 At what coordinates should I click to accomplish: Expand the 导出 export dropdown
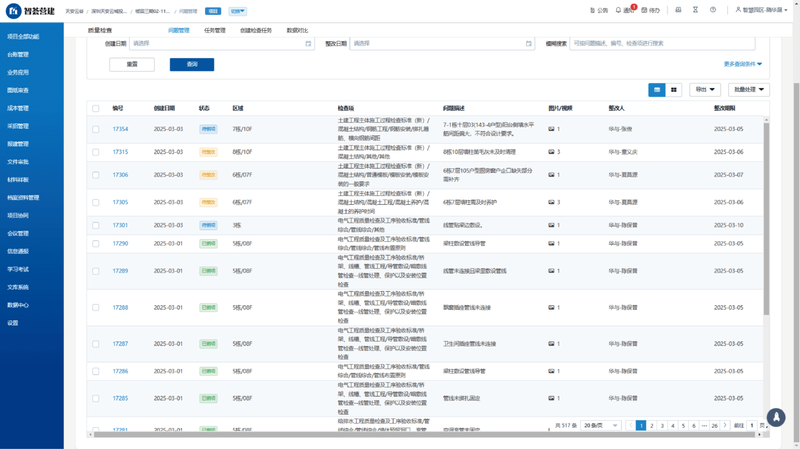point(705,90)
